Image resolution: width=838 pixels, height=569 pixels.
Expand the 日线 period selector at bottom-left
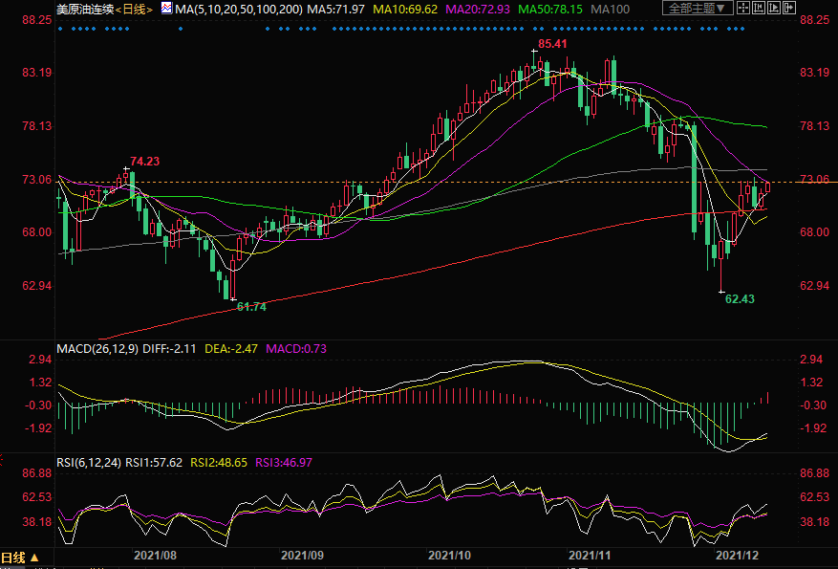tap(20, 558)
